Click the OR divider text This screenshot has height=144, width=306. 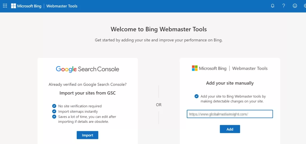pos(159,105)
